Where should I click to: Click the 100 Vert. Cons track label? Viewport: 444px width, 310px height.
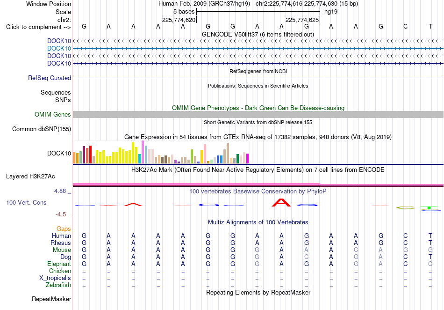pos(26,202)
